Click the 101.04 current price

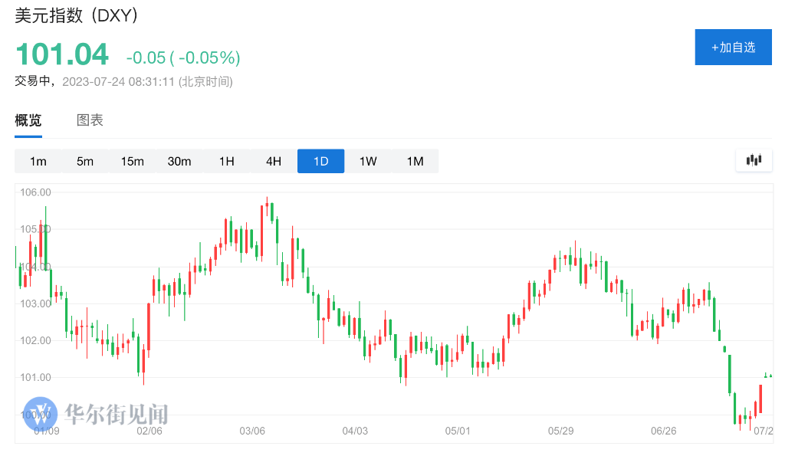[62, 55]
